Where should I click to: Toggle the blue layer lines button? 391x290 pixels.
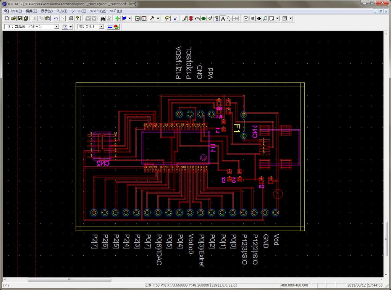110,27
